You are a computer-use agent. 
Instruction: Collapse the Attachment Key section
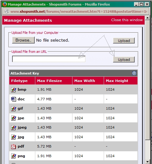pyautogui.click(x=134, y=73)
